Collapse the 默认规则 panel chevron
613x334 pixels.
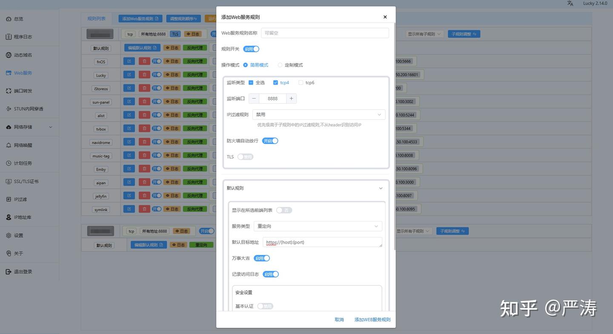381,188
